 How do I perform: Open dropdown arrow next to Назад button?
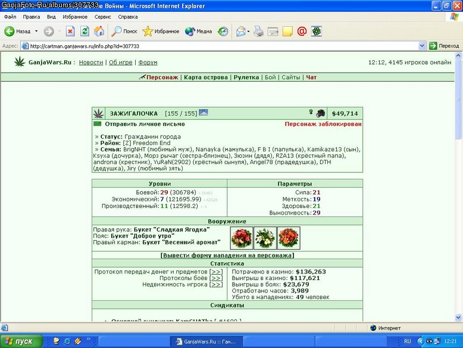36,31
